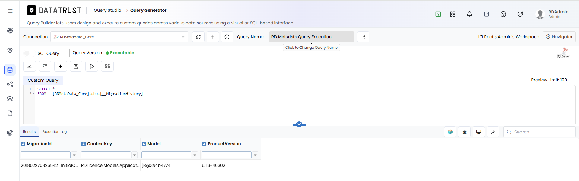The width and height of the screenshot is (579, 181).
Task: Click the cube icon in results toolbar
Action: tap(450, 132)
